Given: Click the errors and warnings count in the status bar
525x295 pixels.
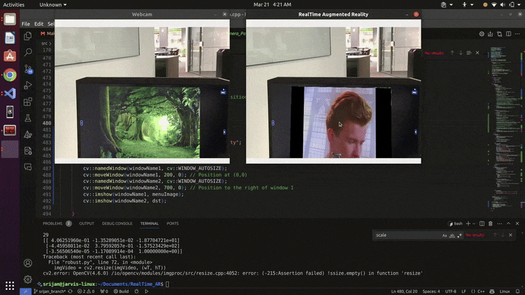Looking at the screenshot, I should 86,291.
